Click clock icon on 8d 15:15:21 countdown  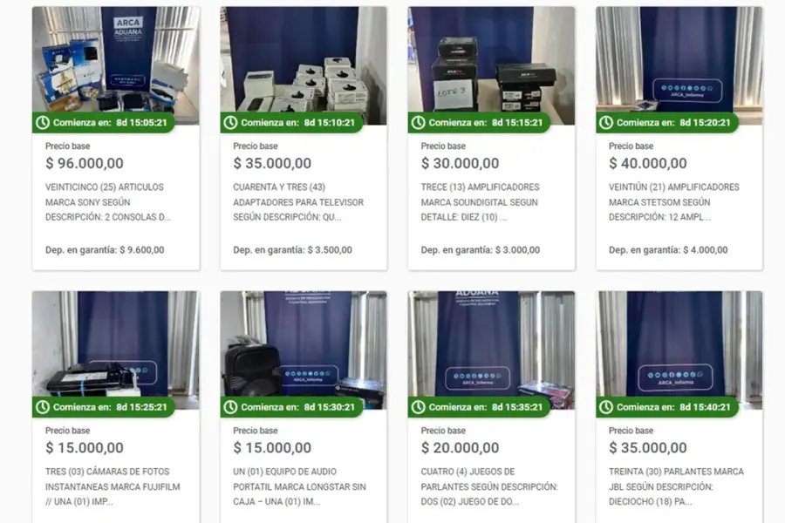418,123
